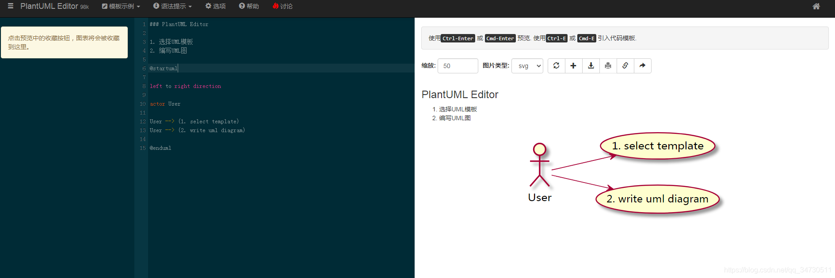Open the 讨论 discussion link

[x=282, y=6]
